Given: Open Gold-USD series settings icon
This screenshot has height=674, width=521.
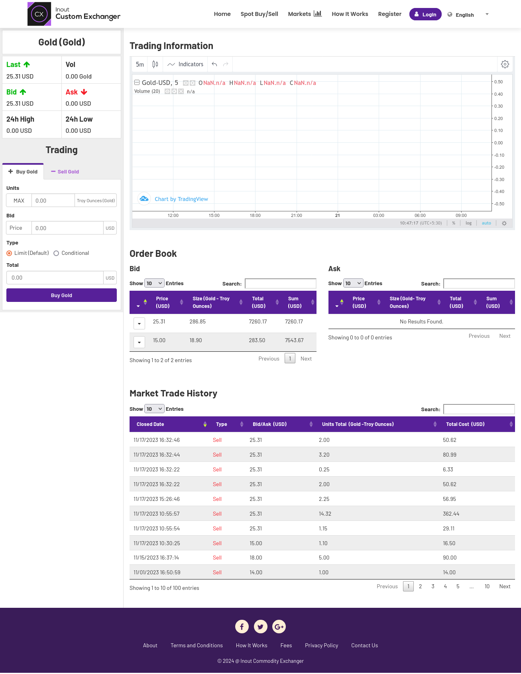Looking at the screenshot, I should pos(193,83).
